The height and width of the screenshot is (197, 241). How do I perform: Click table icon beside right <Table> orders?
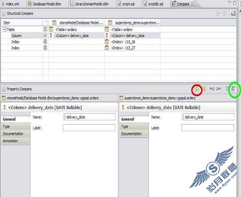click(107, 29)
